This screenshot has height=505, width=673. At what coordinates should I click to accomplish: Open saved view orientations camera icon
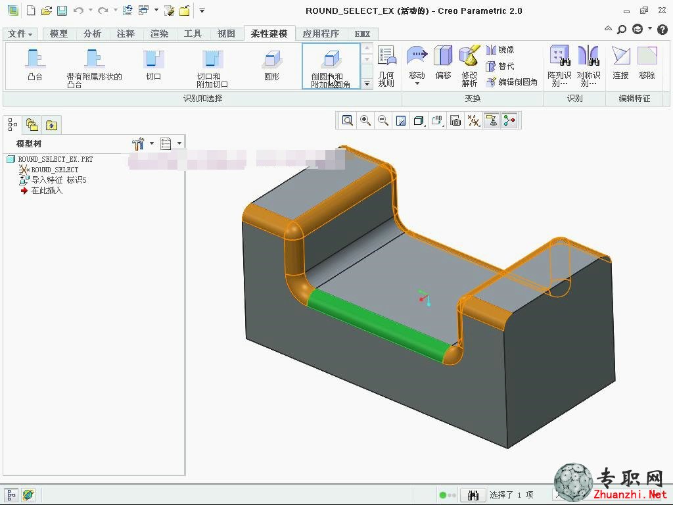point(455,121)
